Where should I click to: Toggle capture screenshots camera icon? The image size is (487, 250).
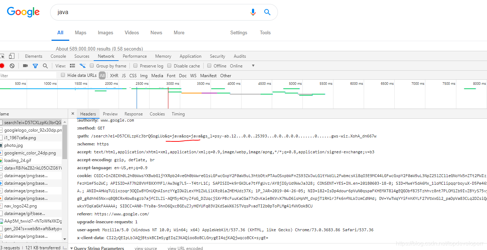point(25,66)
